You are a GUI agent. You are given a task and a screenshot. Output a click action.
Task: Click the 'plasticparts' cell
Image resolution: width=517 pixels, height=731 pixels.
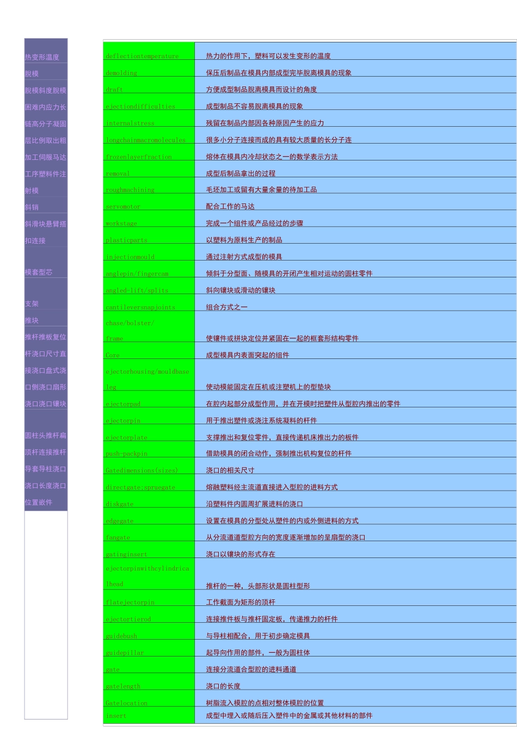(149, 236)
